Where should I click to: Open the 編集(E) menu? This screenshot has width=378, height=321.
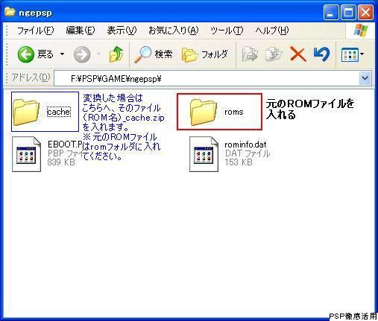(x=81, y=31)
